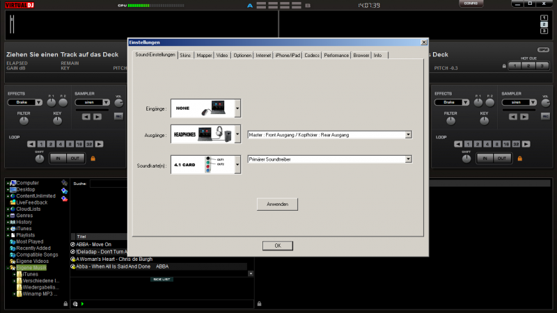Select track ABBA - Move On
The height and width of the screenshot is (313, 557).
(93, 245)
